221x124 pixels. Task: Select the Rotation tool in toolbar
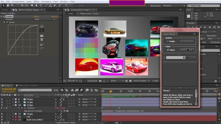click(18, 6)
